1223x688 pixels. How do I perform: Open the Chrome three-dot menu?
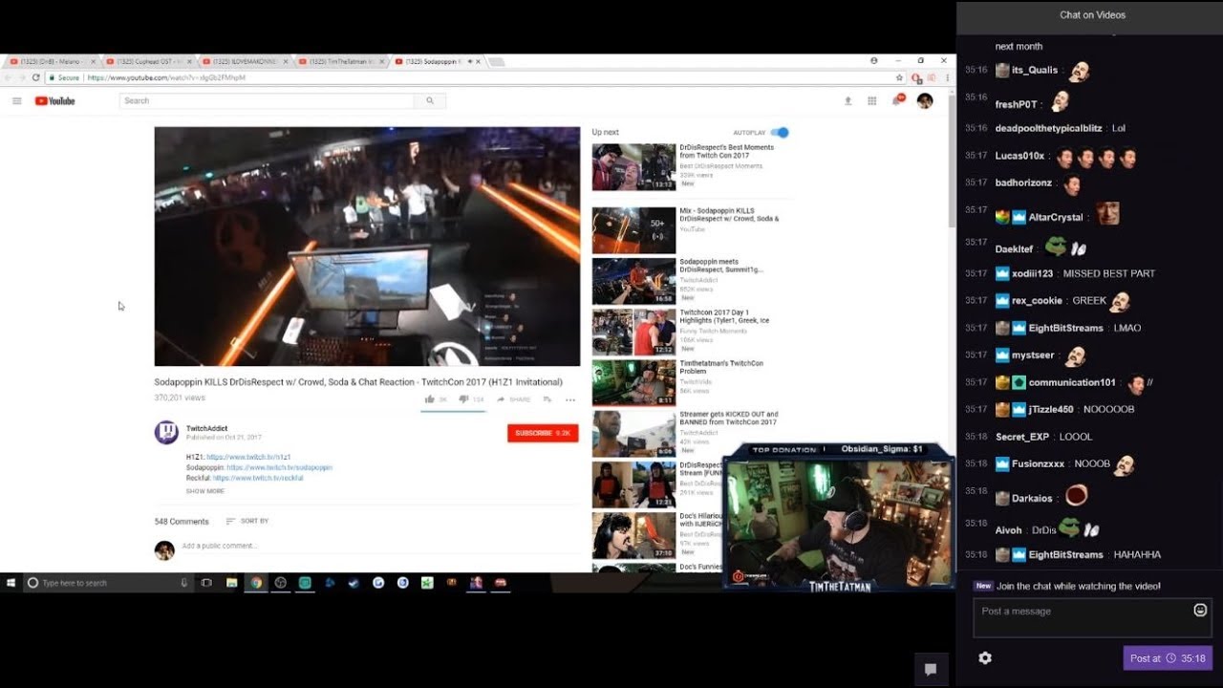tap(946, 77)
